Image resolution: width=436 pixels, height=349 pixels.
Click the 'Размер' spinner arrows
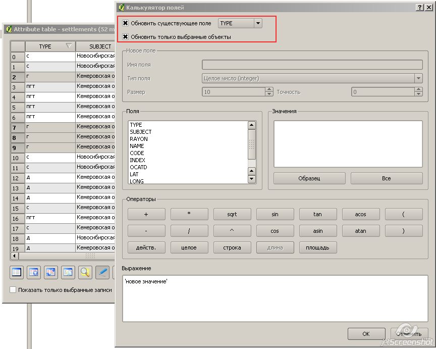point(269,91)
